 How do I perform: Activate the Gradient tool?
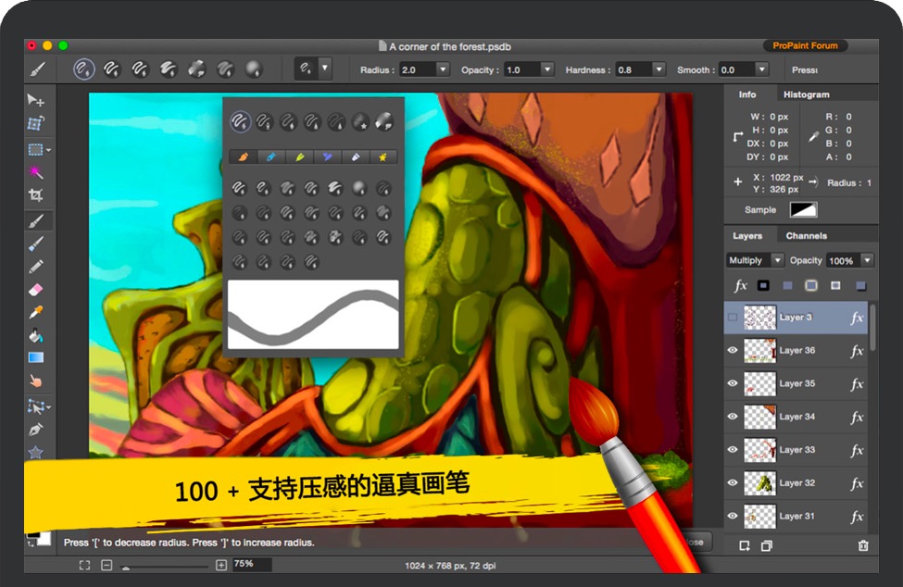(35, 357)
